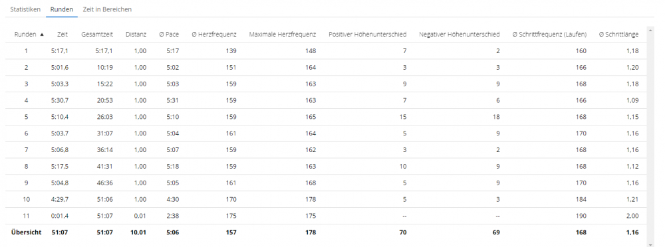Sort by Ø Pace column

(169, 35)
